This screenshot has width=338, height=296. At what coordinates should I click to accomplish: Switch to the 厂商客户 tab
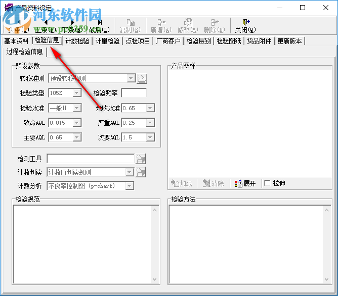coord(168,41)
